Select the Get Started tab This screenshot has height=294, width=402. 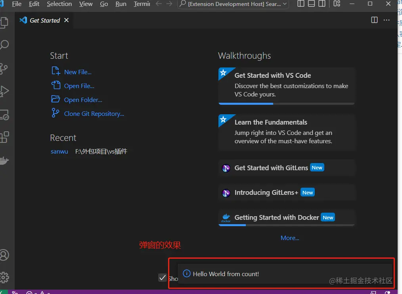click(44, 20)
